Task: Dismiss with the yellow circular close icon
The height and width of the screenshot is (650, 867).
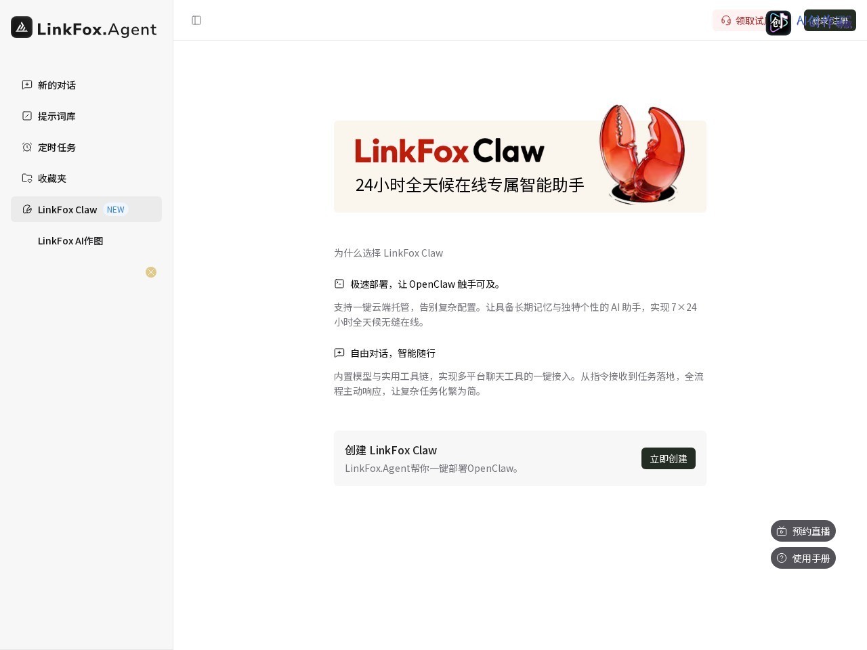Action: click(151, 272)
